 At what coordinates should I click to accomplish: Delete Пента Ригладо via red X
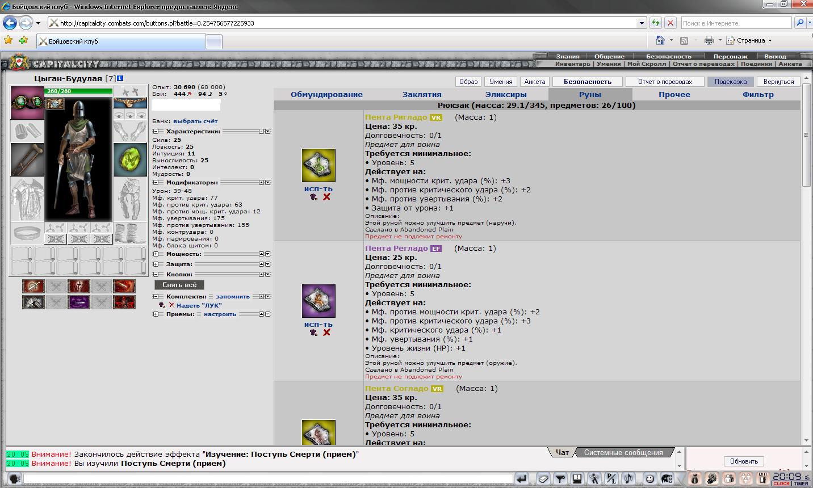[326, 197]
